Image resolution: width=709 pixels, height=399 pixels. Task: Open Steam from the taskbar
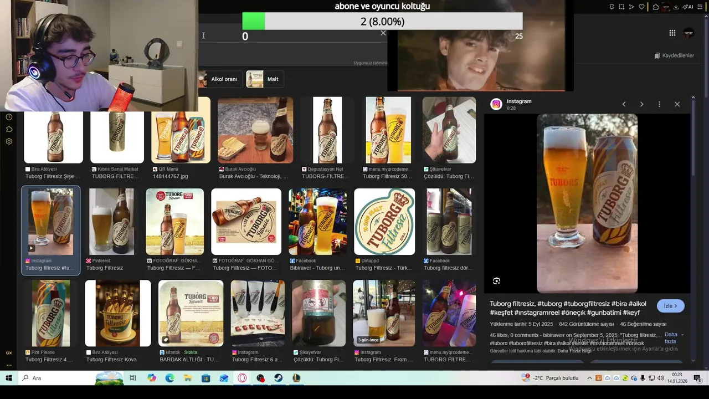click(278, 378)
